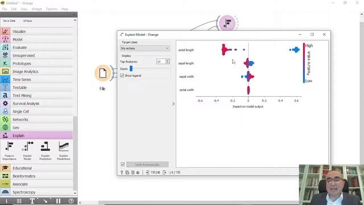
Task: Open the View menu
Action: tap(24, 9)
